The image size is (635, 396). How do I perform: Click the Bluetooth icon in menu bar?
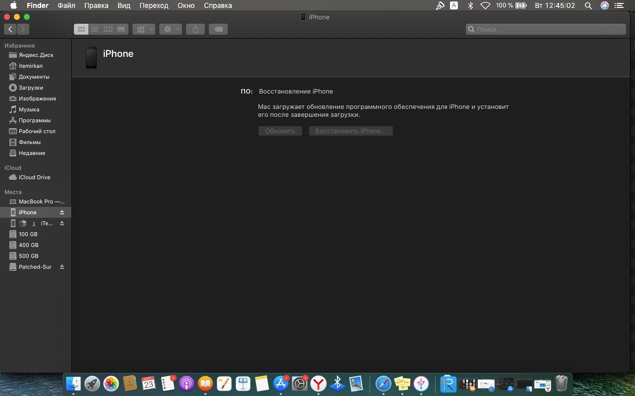click(x=470, y=5)
